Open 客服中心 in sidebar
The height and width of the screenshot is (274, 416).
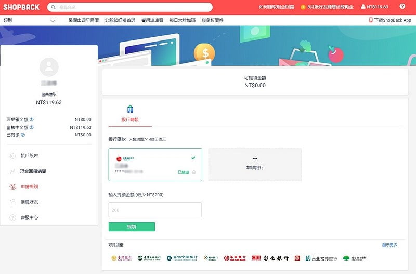29,217
